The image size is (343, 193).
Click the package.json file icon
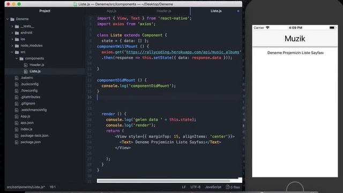[x=17, y=143]
